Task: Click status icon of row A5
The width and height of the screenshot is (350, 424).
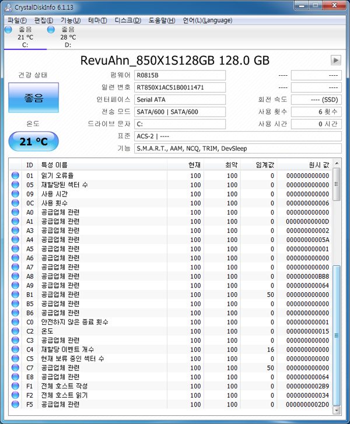Action: click(x=15, y=249)
